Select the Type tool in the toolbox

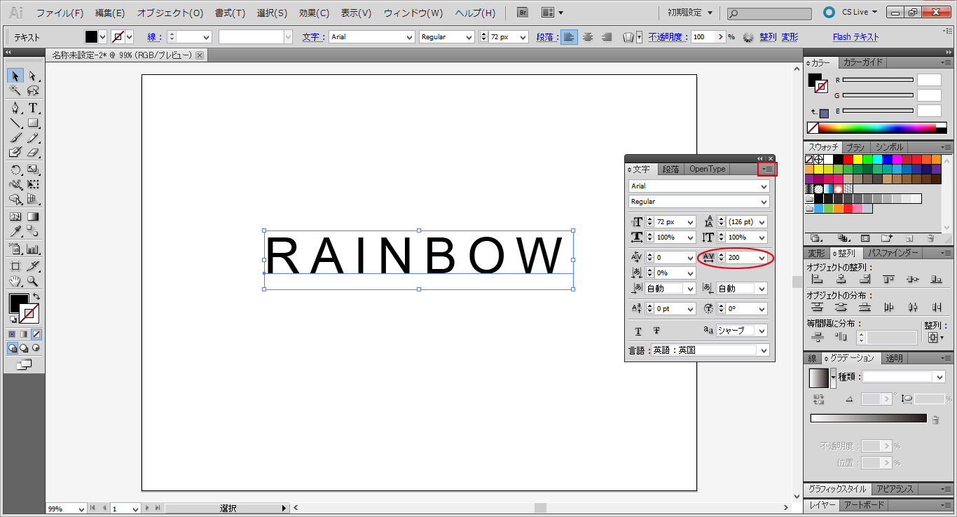tap(33, 108)
